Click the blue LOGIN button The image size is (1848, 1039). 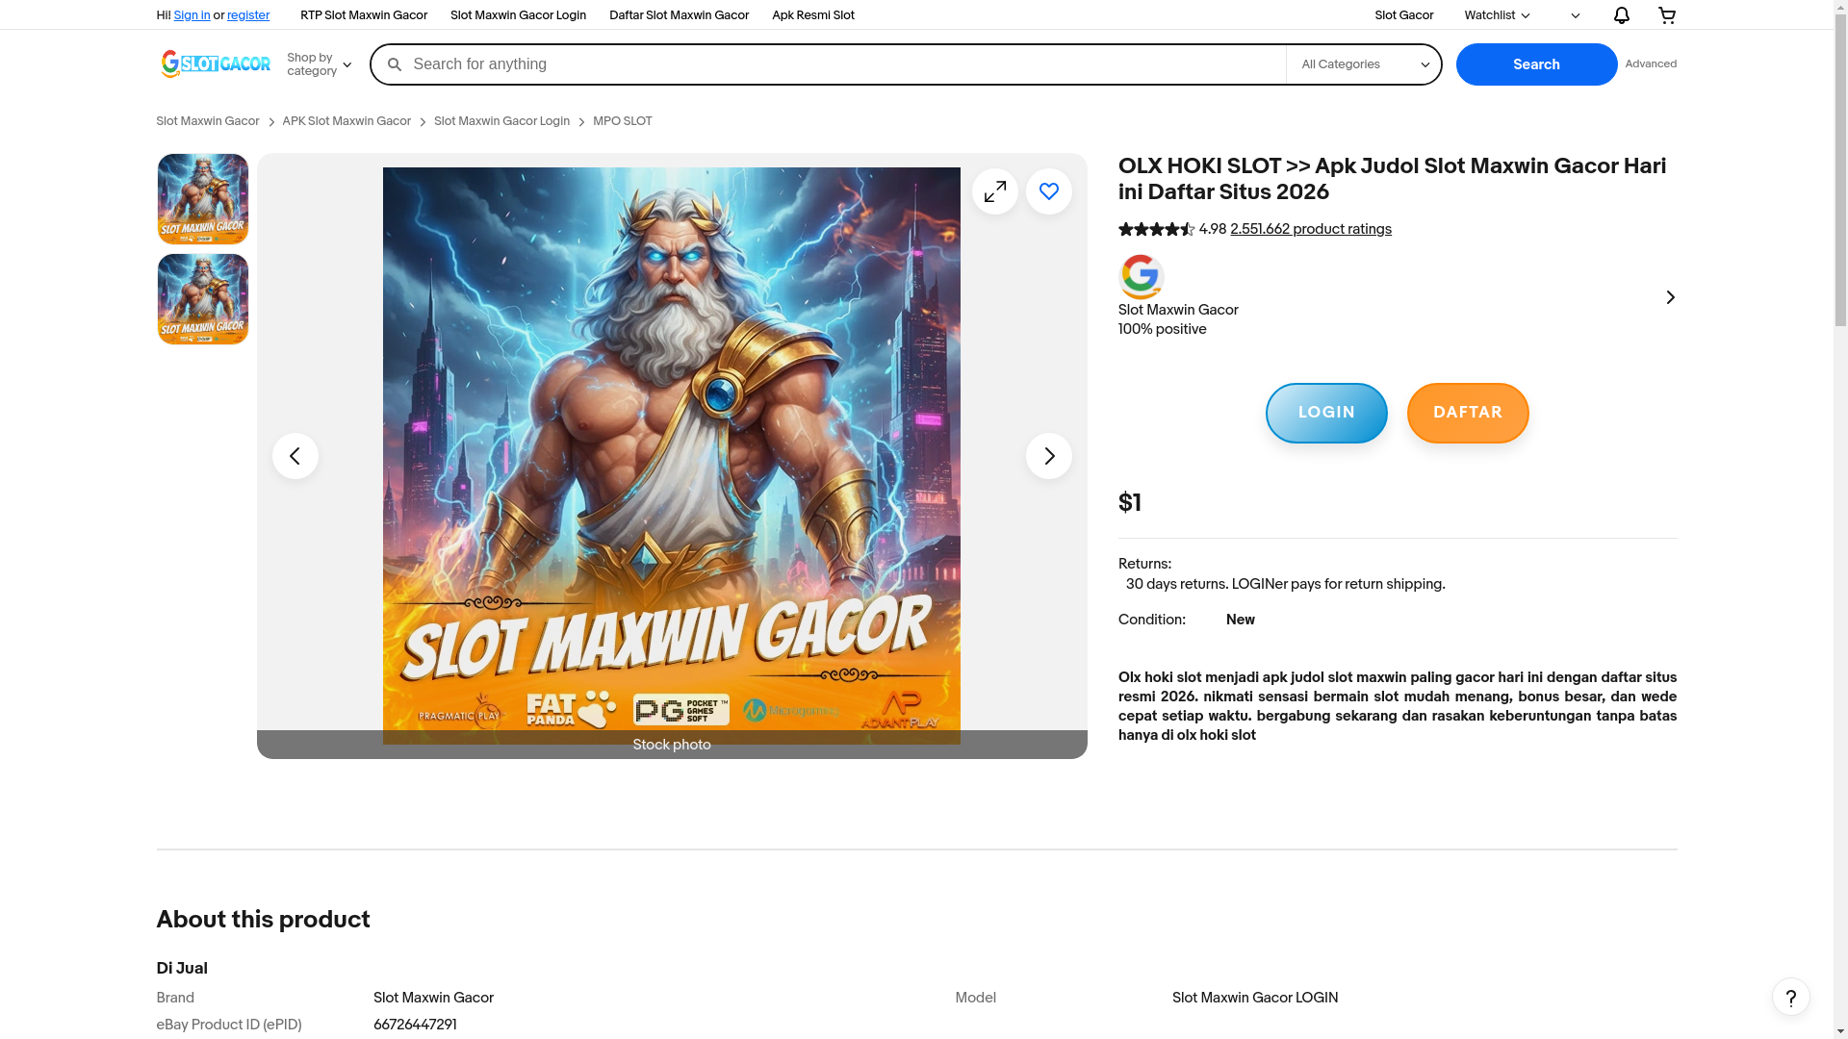point(1326,413)
